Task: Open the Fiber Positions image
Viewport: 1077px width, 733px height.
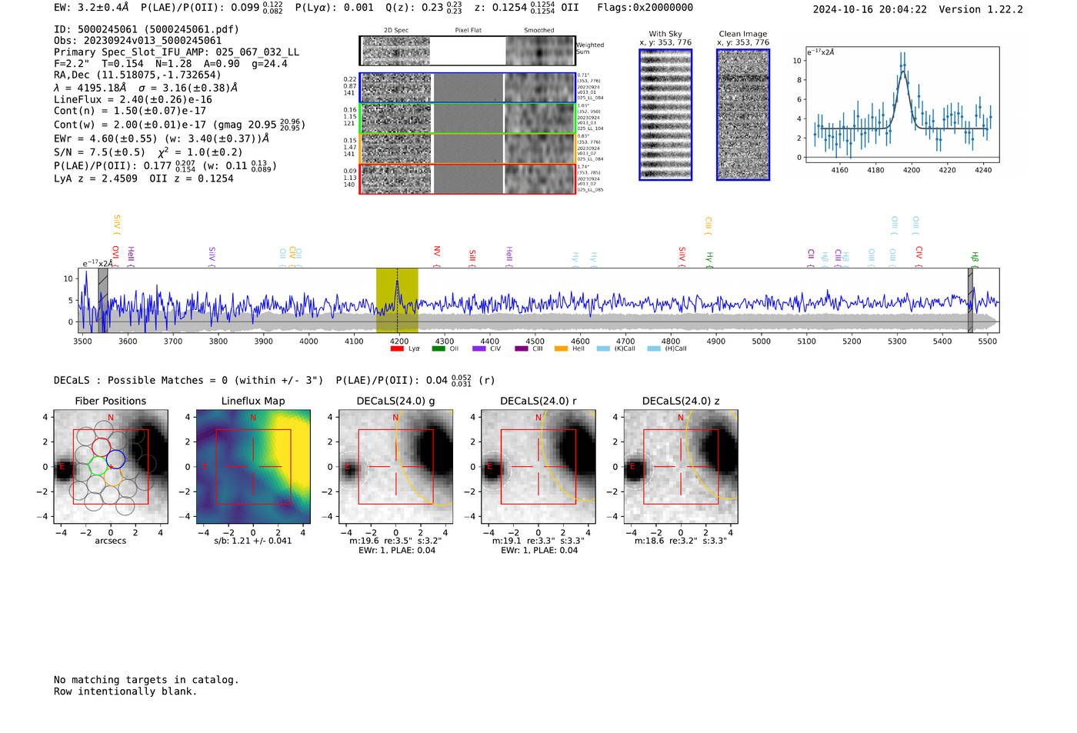Action: click(111, 467)
